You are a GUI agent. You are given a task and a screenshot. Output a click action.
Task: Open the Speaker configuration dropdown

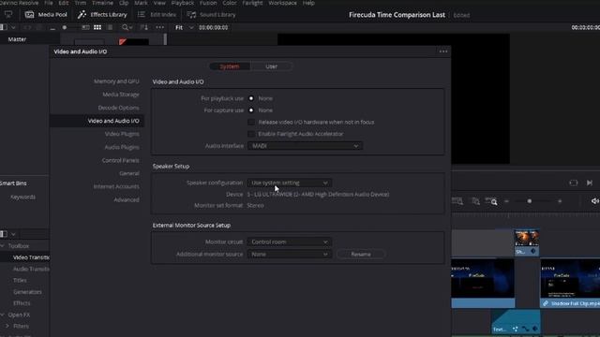point(290,183)
